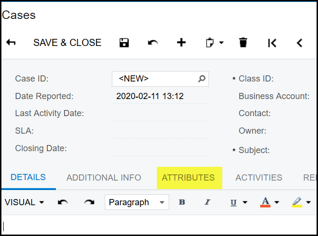Go to the previous record
318x236 pixels.
[300, 43]
